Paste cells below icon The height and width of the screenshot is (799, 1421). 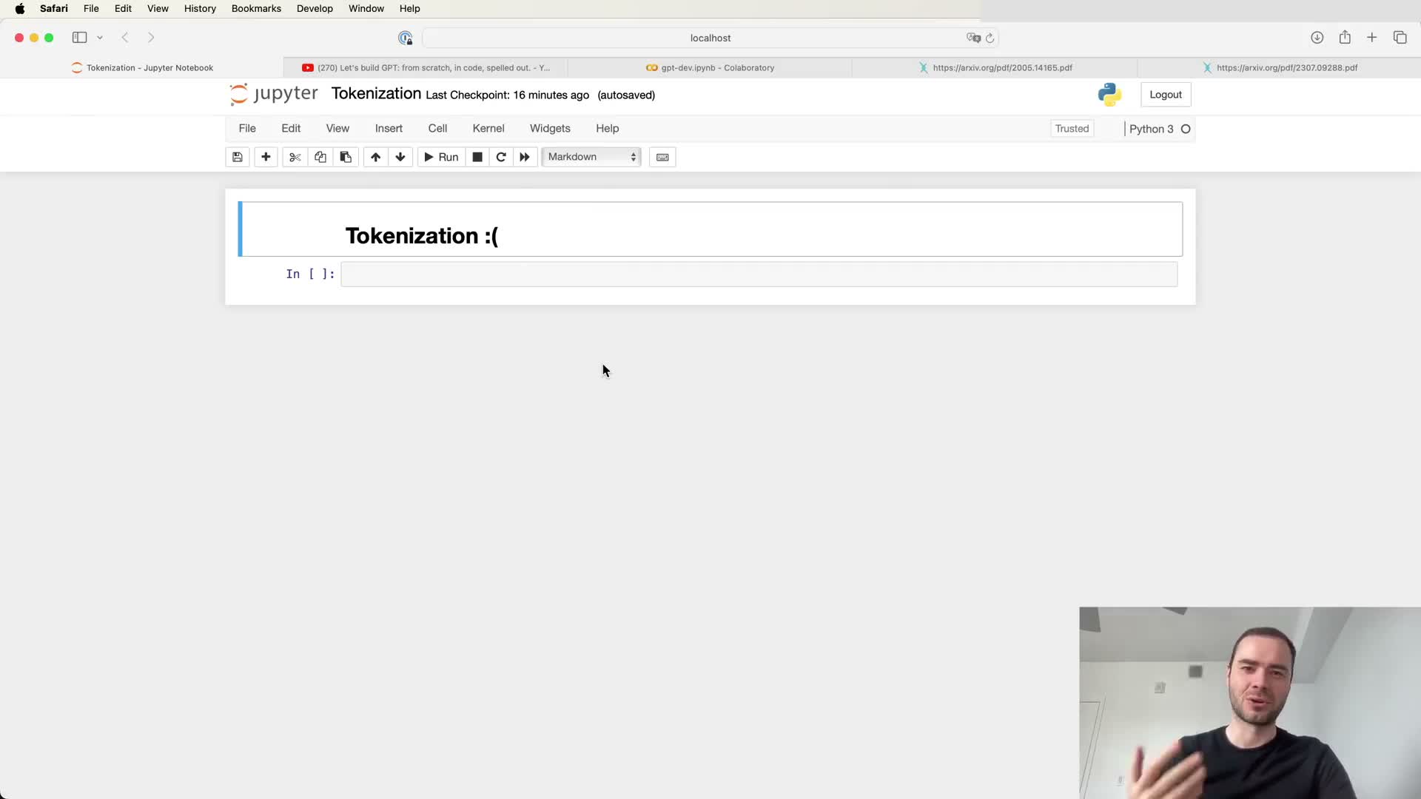(346, 157)
